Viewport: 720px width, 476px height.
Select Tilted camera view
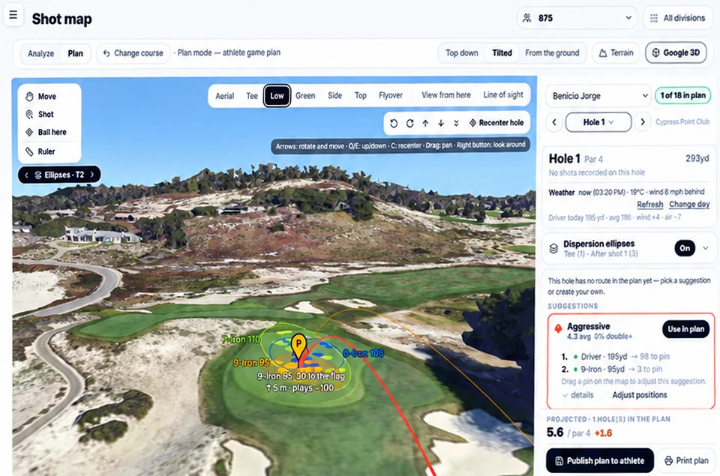coord(502,53)
